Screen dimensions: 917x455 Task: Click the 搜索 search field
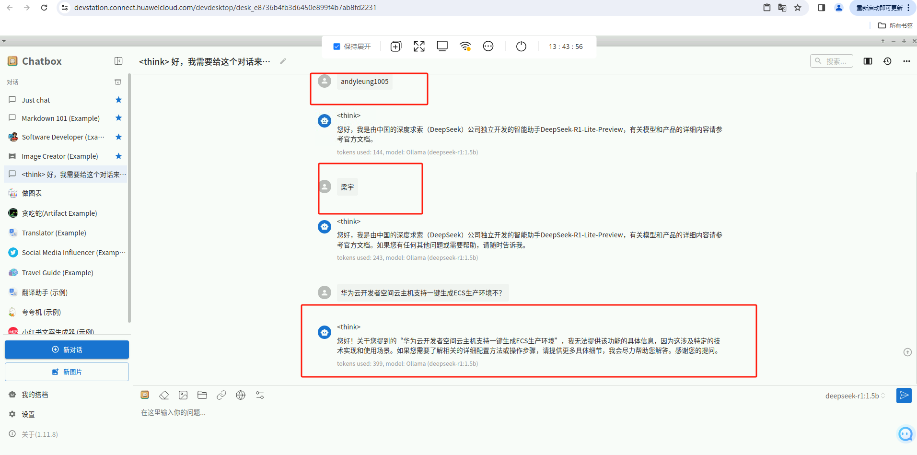pos(832,61)
